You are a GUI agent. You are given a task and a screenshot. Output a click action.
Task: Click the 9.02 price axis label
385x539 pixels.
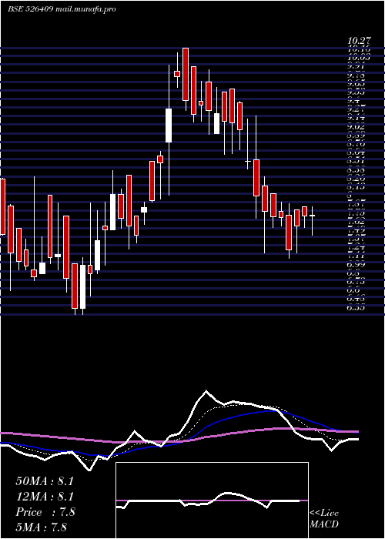(x=356, y=127)
